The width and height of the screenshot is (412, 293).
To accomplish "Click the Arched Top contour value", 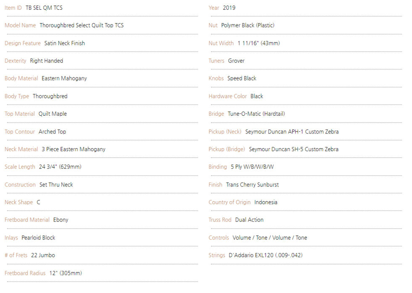I will tap(52, 131).
